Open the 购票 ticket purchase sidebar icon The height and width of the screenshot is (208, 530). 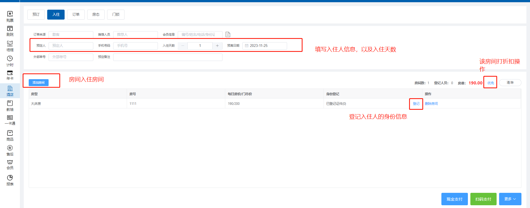10,14
